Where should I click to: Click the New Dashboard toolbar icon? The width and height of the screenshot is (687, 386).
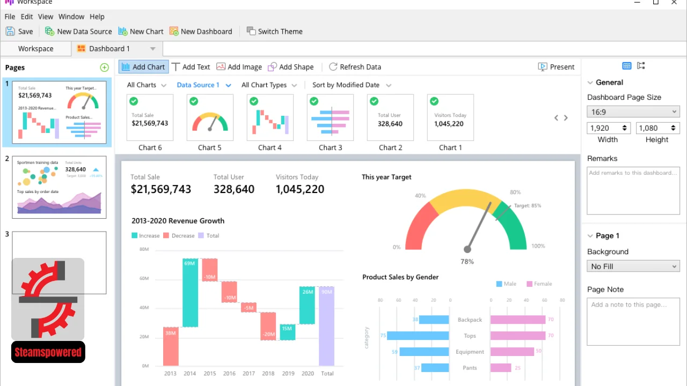(x=174, y=31)
